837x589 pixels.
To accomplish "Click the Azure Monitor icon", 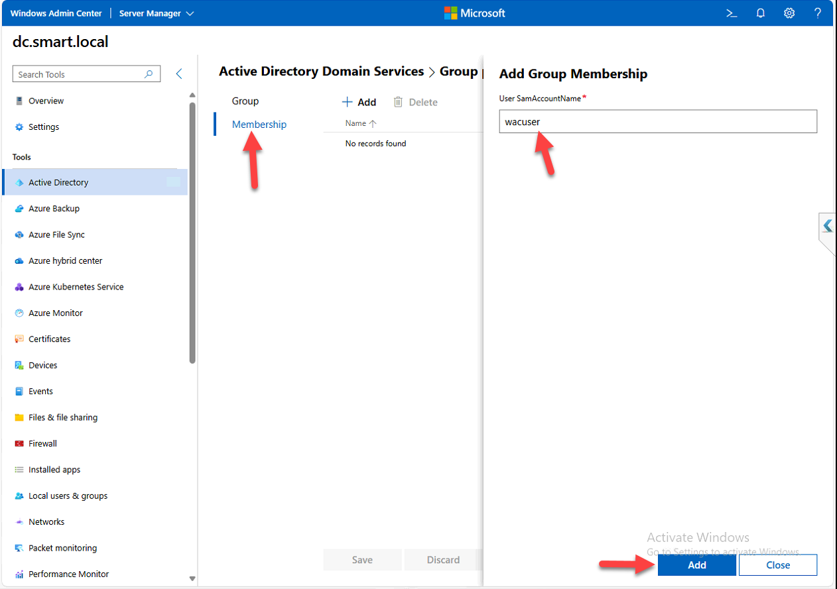I will 19,313.
